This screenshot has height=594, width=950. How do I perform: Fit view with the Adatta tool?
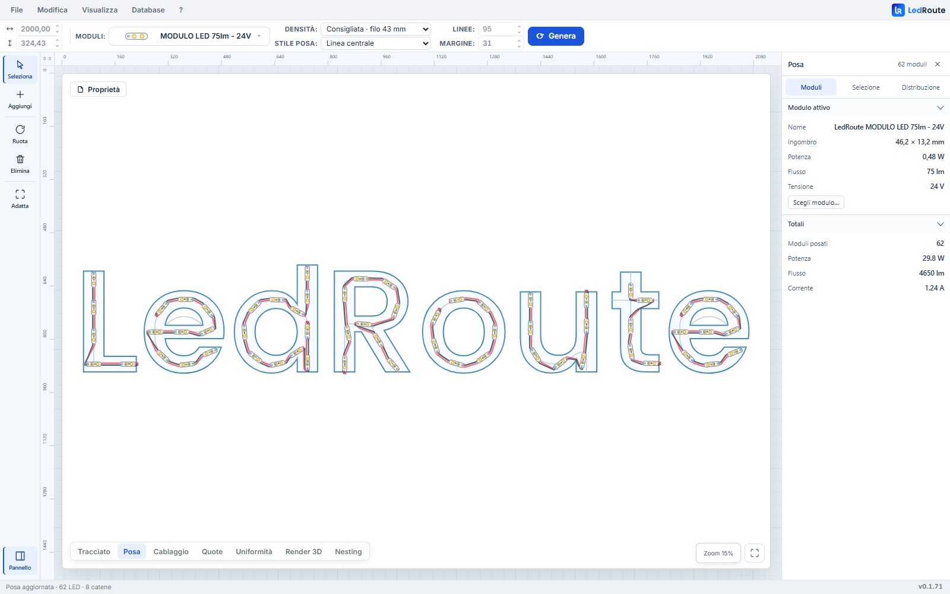(x=20, y=199)
